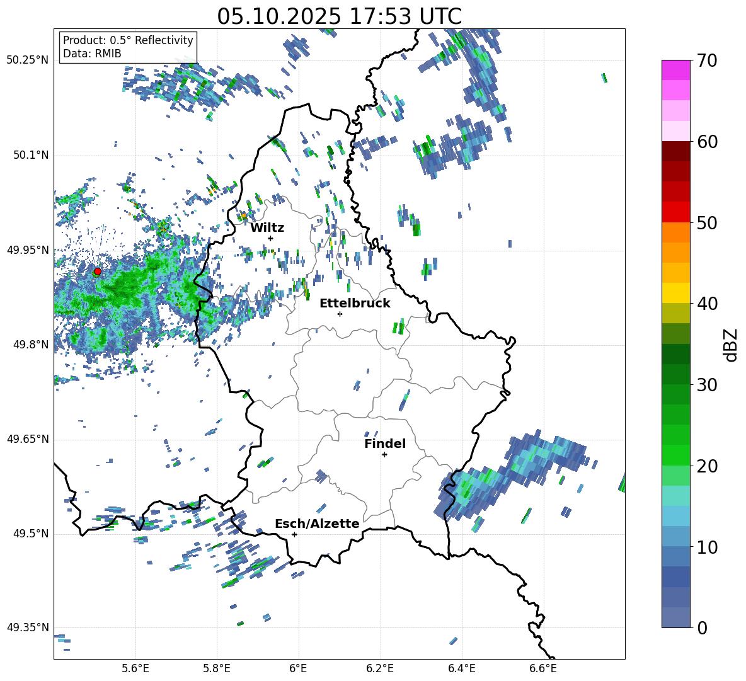Click the 49.8°N latitude label
Screen dimensions: 746x681
[x=30, y=345]
